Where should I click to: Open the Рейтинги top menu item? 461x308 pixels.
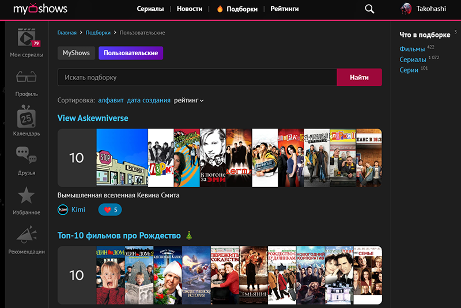point(284,9)
